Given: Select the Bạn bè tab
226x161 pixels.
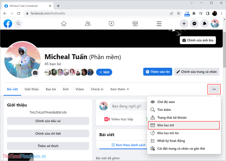Looking at the screenshot, I should pos(51,89).
